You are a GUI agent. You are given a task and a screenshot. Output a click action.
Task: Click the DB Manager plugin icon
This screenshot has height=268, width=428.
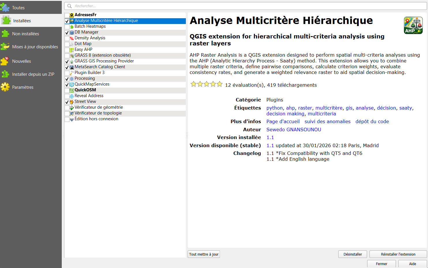point(72,32)
